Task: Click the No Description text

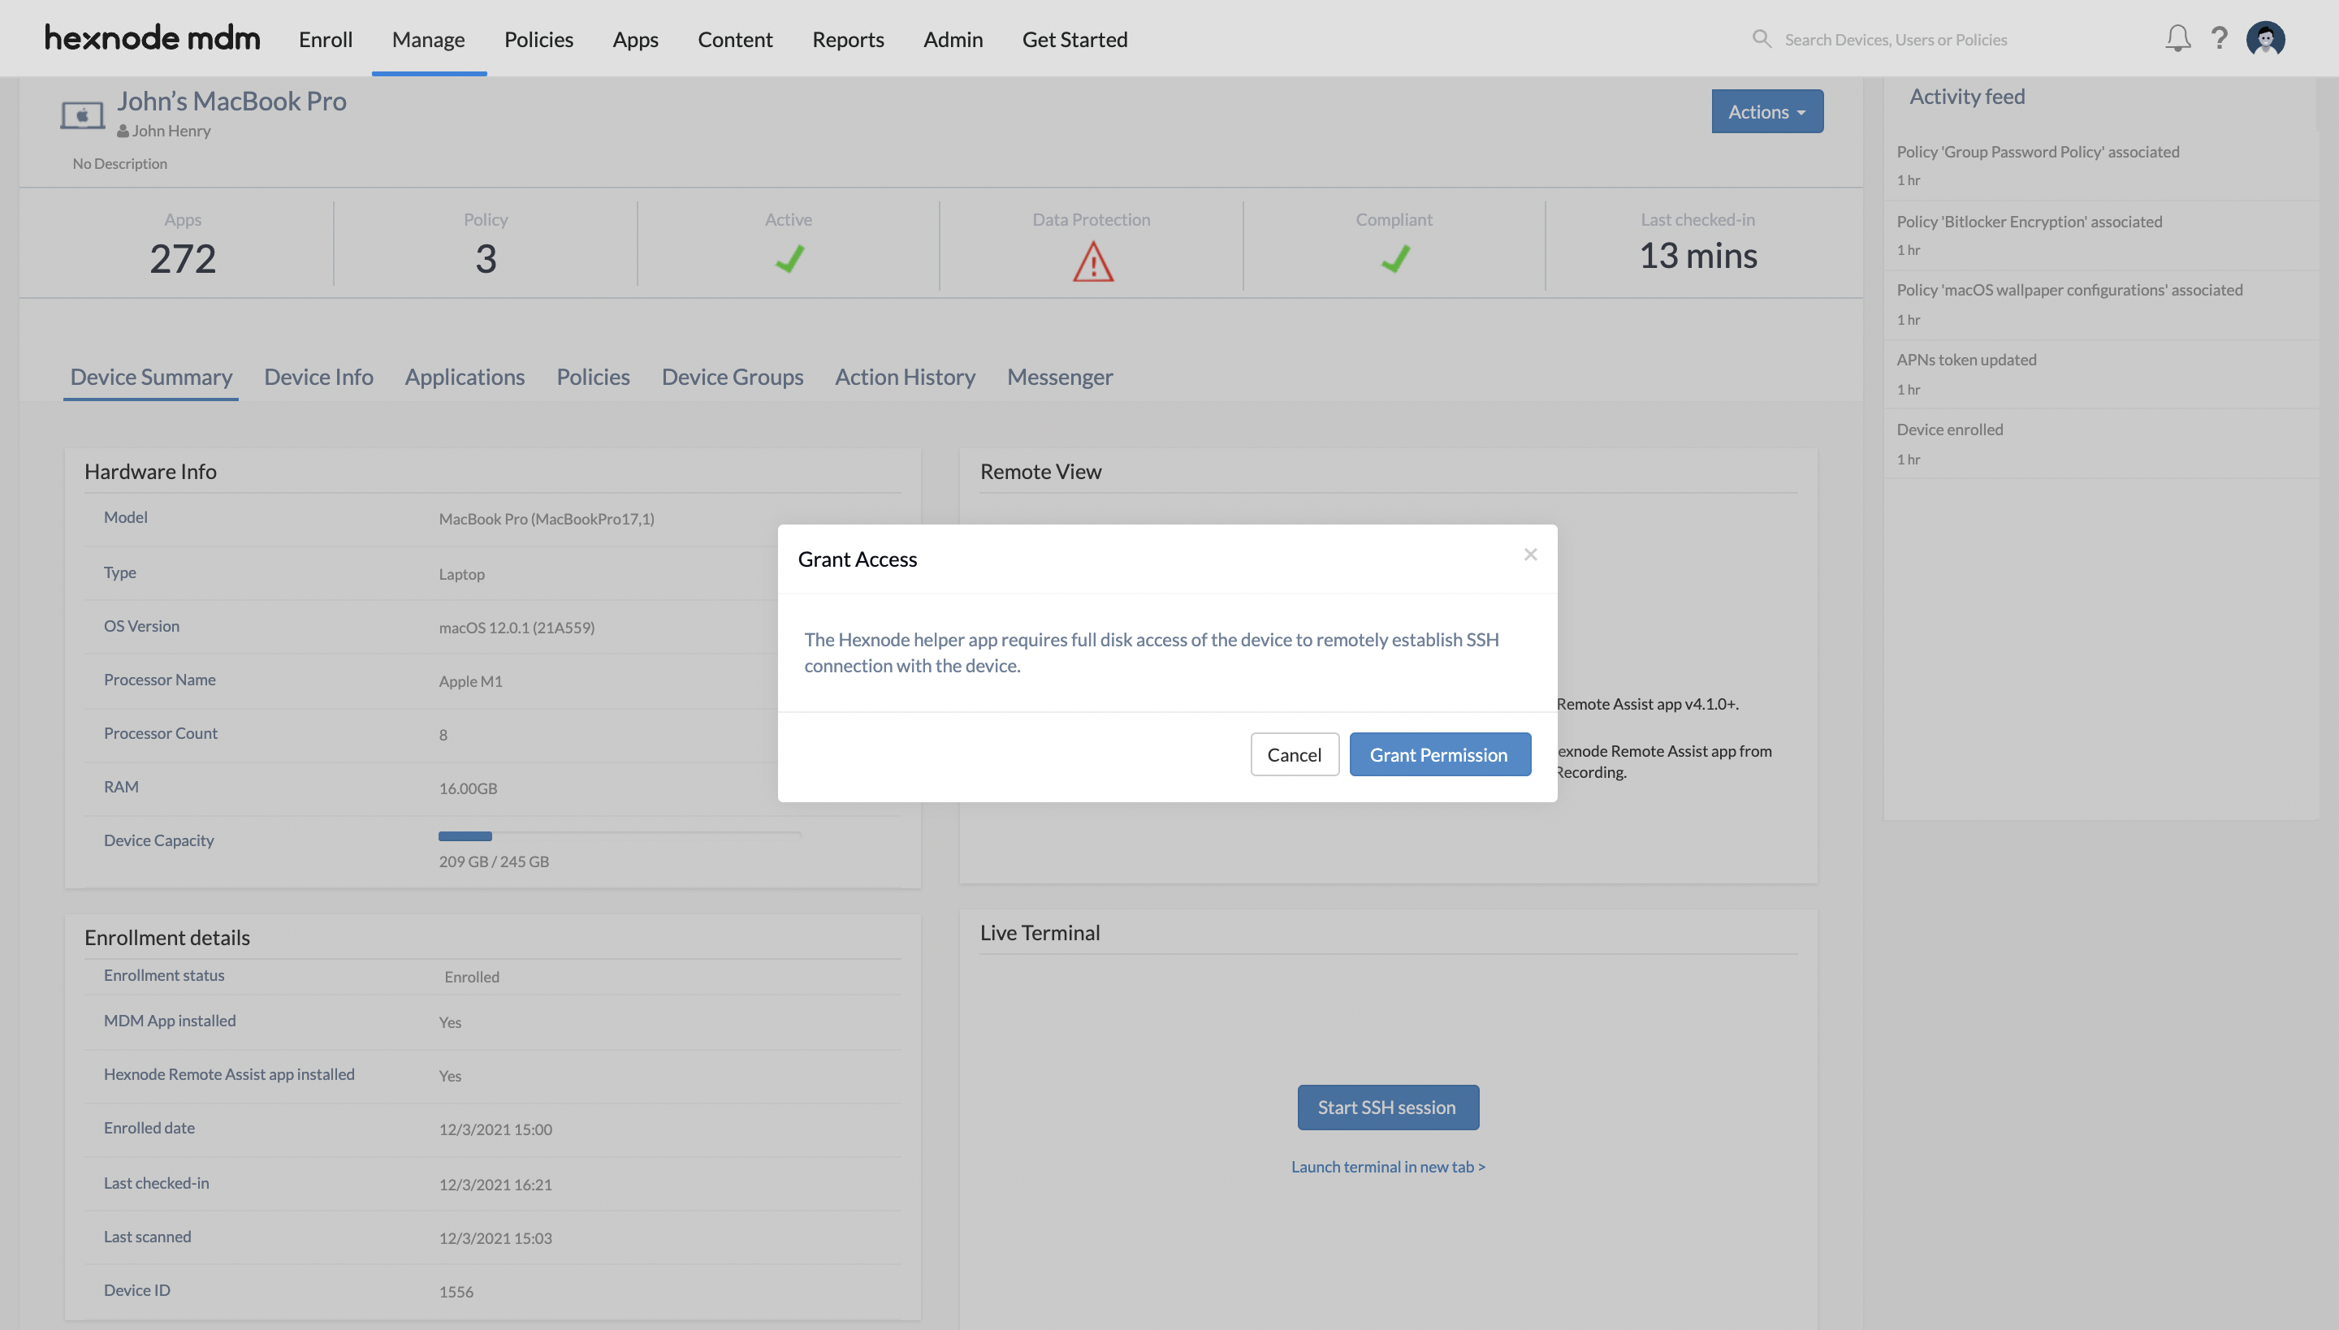Action: point(119,163)
